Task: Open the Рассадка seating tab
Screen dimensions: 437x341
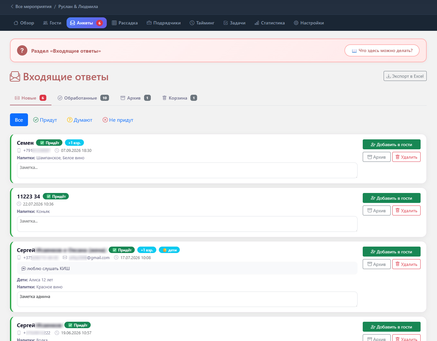Action: click(x=125, y=23)
